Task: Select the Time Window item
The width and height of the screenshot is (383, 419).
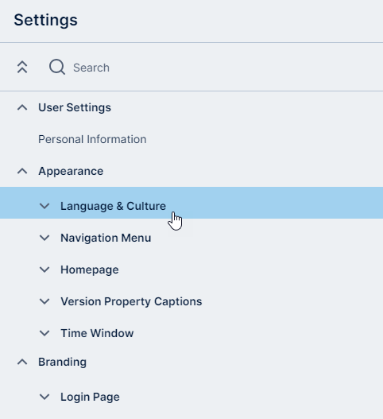Action: (97, 333)
